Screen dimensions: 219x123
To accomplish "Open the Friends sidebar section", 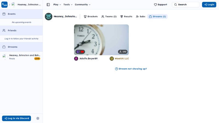I will tap(21, 30).
